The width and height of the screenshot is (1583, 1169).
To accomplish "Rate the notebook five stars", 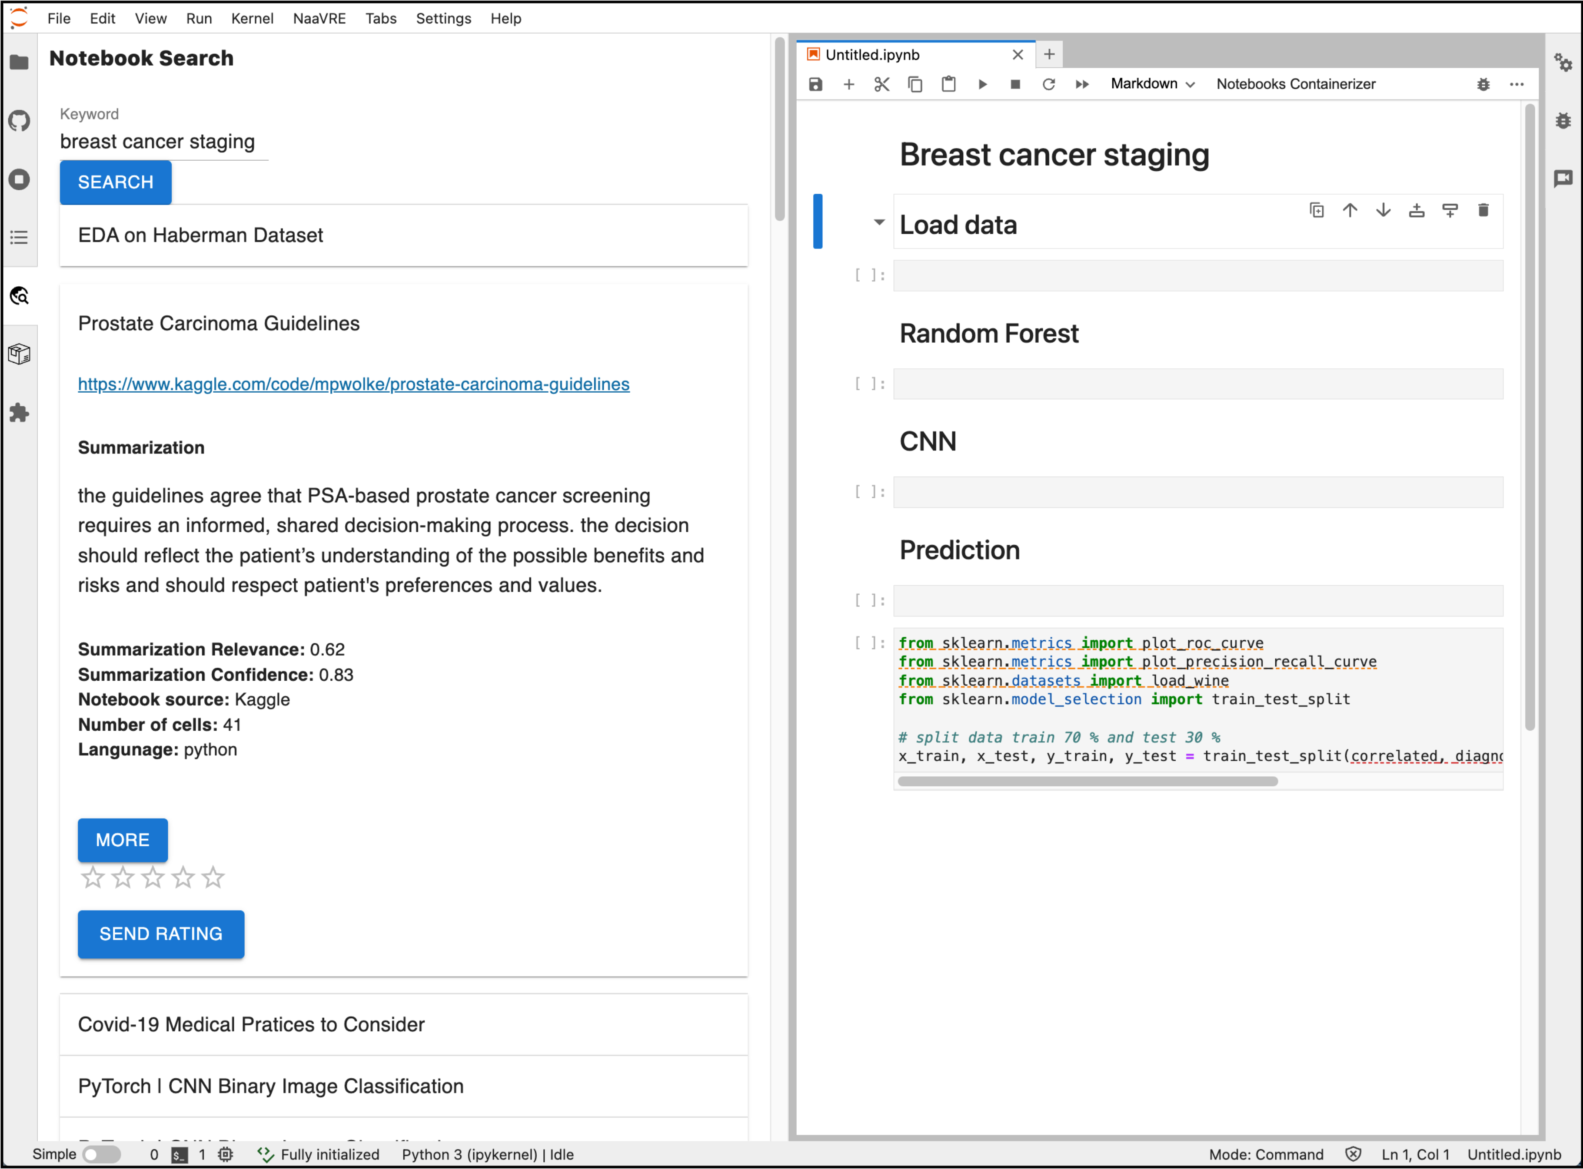I will click(213, 878).
